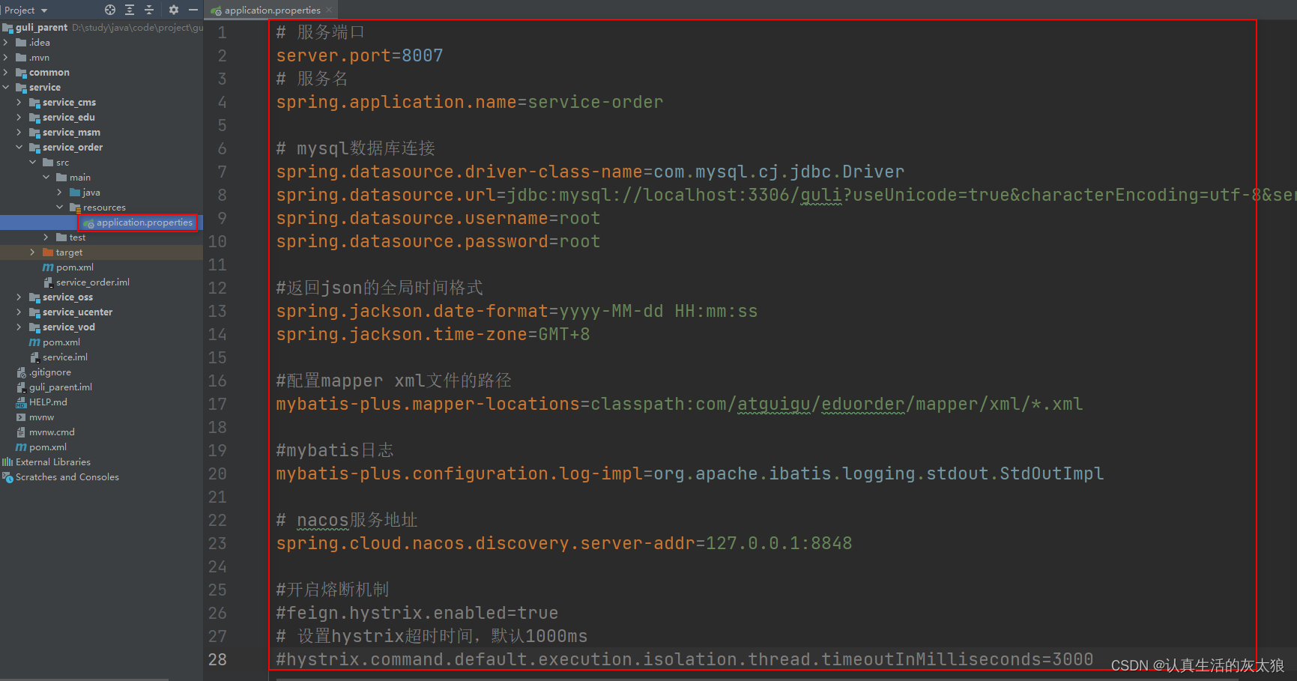Click the Maven icon of service_order pom.xml
Viewport: 1297px width, 681px height.
coord(48,267)
